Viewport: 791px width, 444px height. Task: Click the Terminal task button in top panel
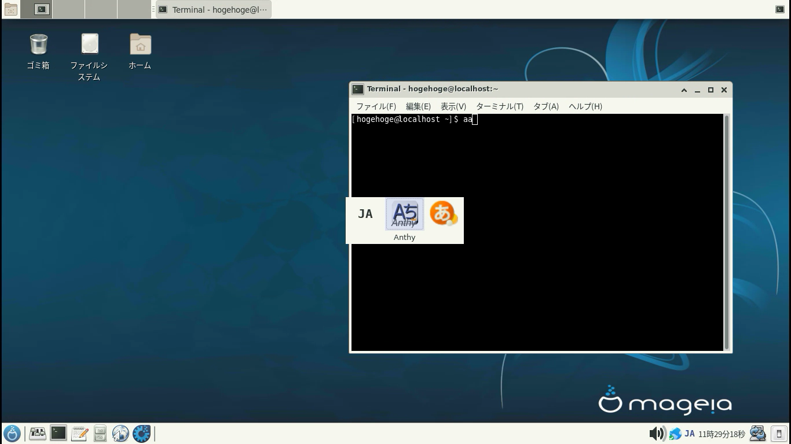coord(214,9)
